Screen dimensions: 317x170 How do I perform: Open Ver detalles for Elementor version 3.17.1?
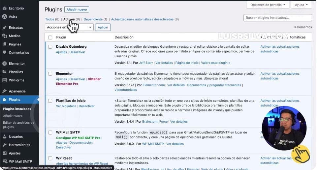[x=176, y=85]
